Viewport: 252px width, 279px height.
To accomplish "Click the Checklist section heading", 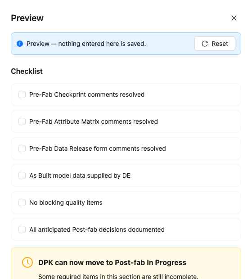I will coord(27,72).
